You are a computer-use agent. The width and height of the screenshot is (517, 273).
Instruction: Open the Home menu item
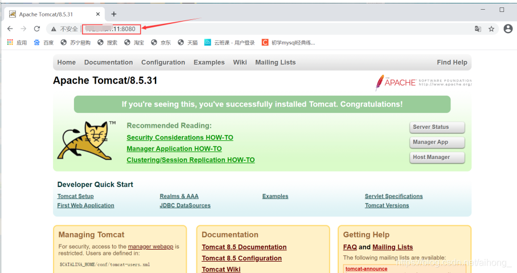pyautogui.click(x=66, y=62)
